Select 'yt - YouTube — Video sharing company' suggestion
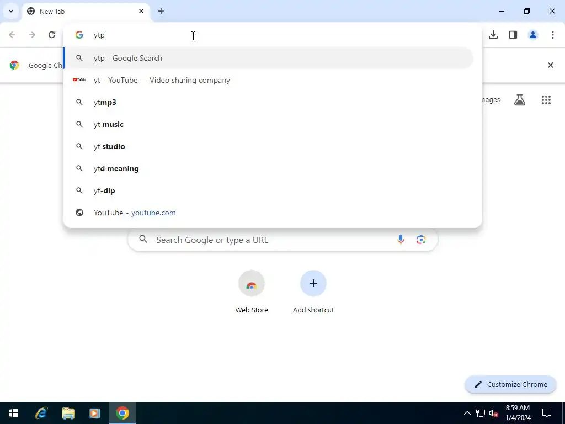Viewport: 565px width, 424px height. [269, 80]
